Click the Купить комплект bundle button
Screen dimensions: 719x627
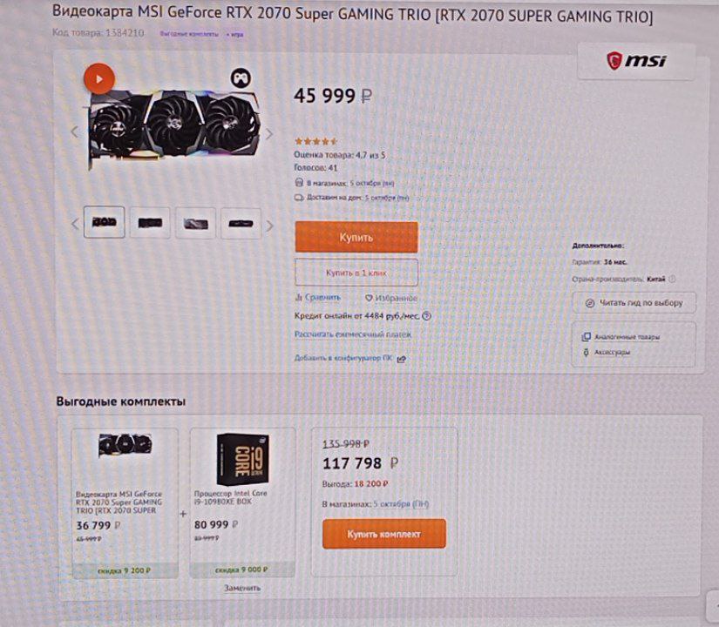[383, 534]
